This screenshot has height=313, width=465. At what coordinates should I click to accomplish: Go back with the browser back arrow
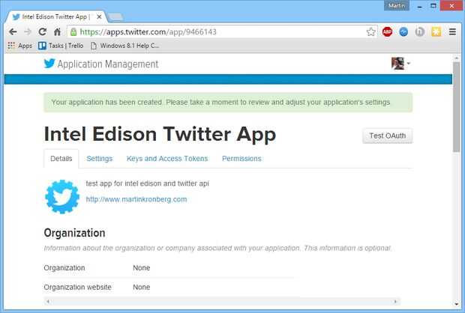coord(13,31)
